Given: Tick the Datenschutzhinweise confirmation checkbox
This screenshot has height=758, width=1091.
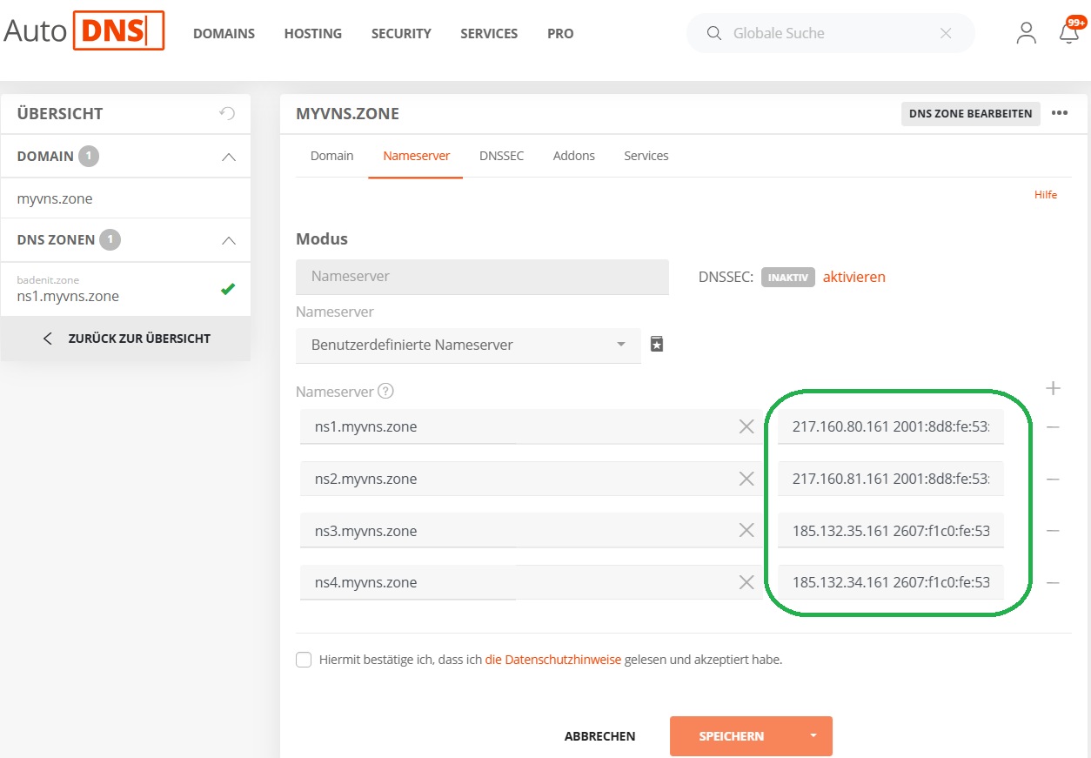Looking at the screenshot, I should pos(304,660).
